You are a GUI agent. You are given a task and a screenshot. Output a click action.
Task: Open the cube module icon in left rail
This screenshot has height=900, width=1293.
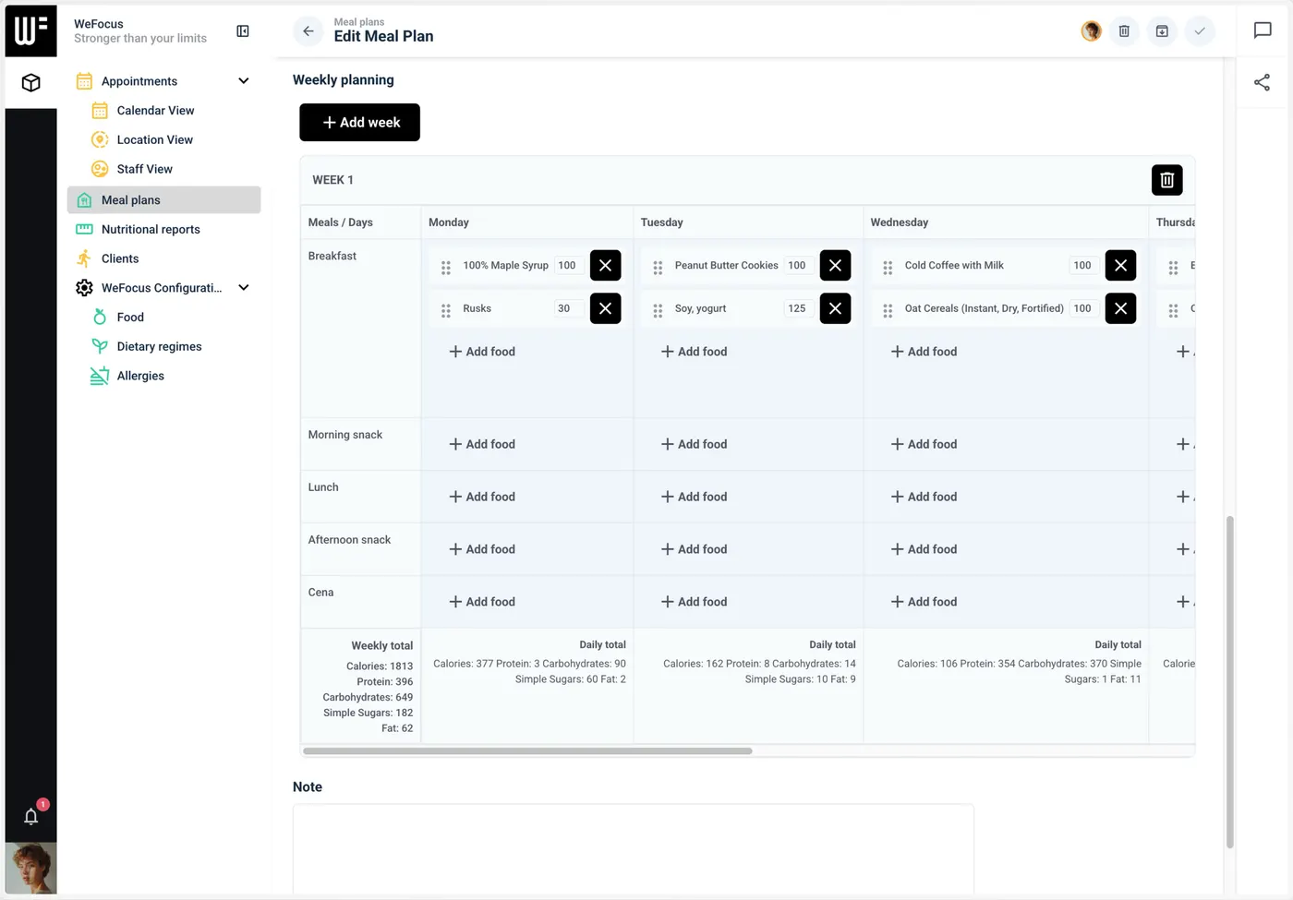click(x=30, y=83)
